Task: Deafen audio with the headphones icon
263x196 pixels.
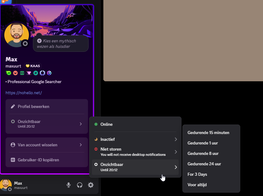Action: tap(80, 185)
